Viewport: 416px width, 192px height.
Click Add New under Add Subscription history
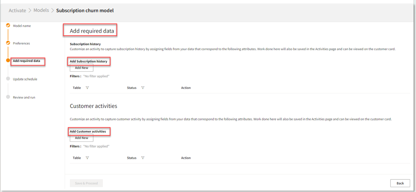click(82, 68)
